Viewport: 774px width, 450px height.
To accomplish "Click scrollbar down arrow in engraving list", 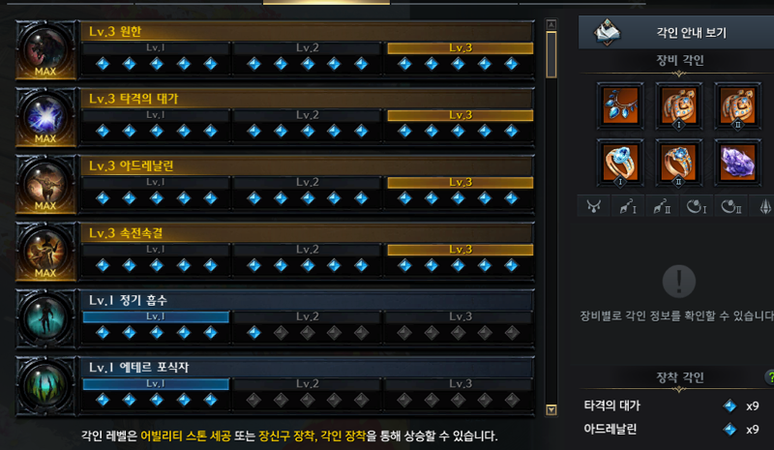I will pyautogui.click(x=551, y=409).
